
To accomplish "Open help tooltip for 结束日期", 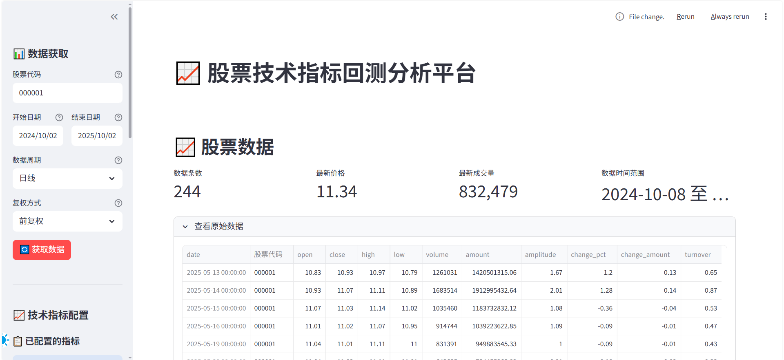I will (118, 117).
